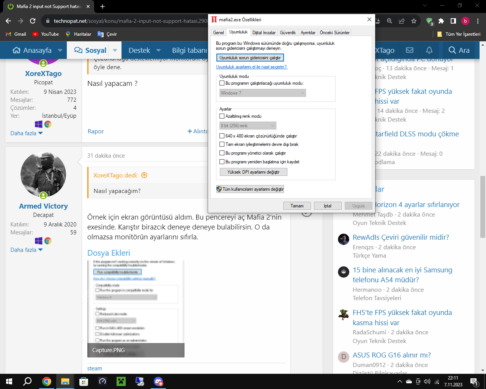Check Bu programı yeniden başlatma için kaydet
Image resolution: width=486 pixels, height=389 pixels.
[222, 162]
